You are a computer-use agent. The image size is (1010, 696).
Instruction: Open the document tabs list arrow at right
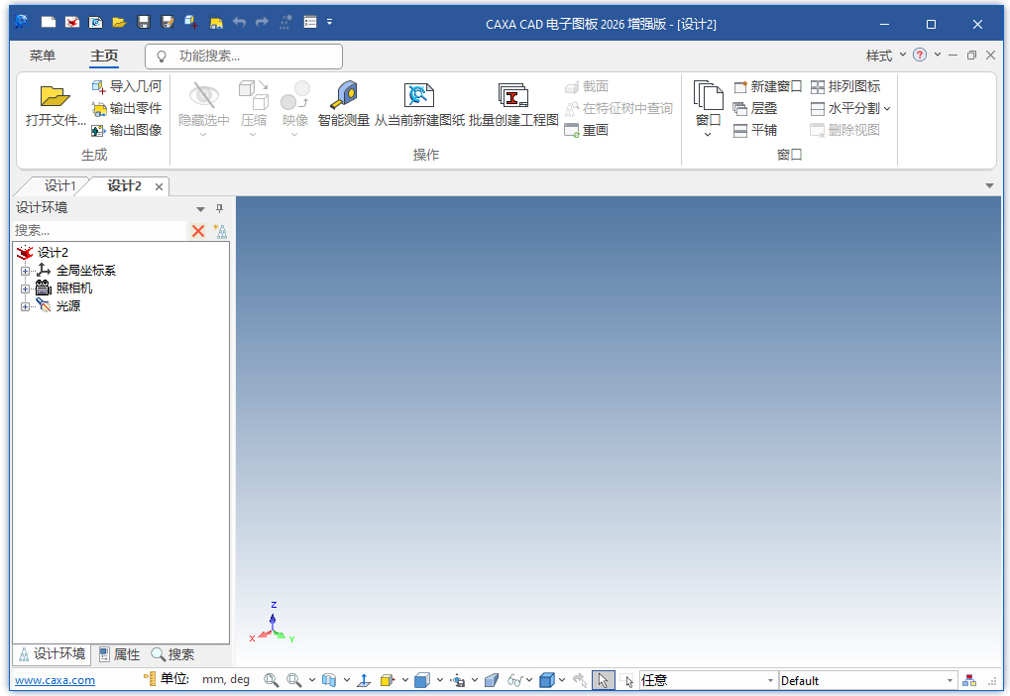989,185
